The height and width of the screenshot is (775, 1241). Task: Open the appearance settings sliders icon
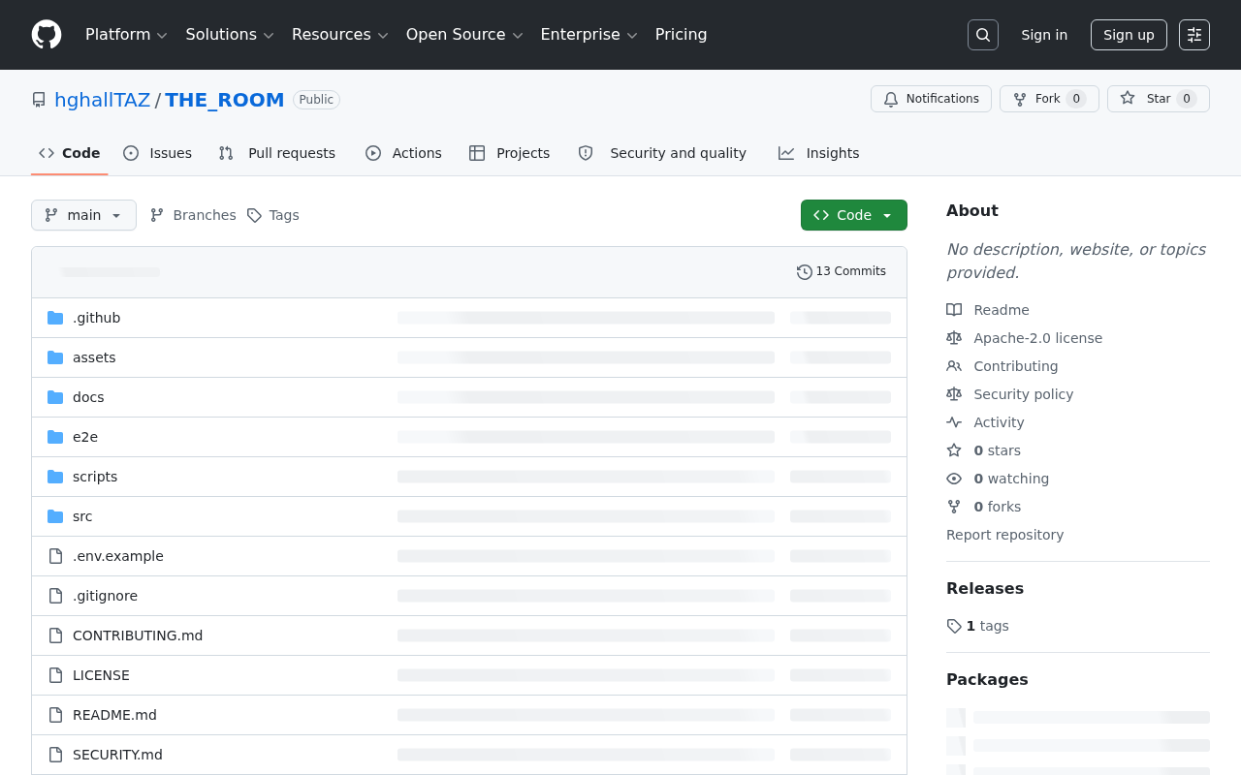pos(1194,35)
